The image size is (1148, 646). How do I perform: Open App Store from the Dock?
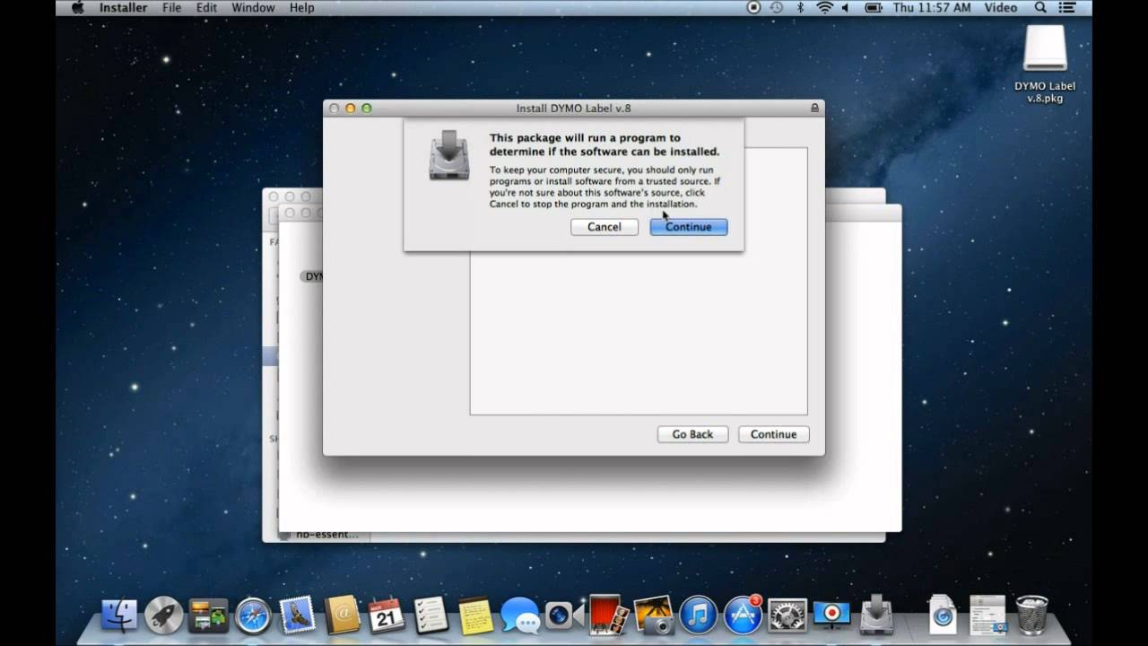[743, 615]
